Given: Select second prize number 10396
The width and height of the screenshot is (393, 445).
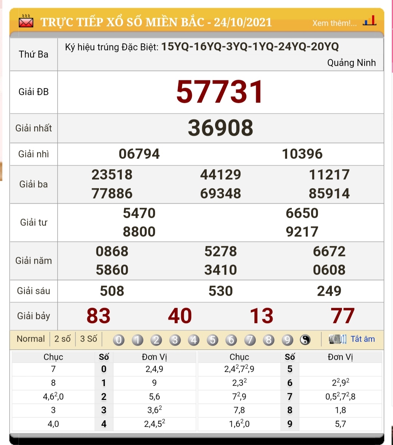Looking at the screenshot, I should 302,154.
